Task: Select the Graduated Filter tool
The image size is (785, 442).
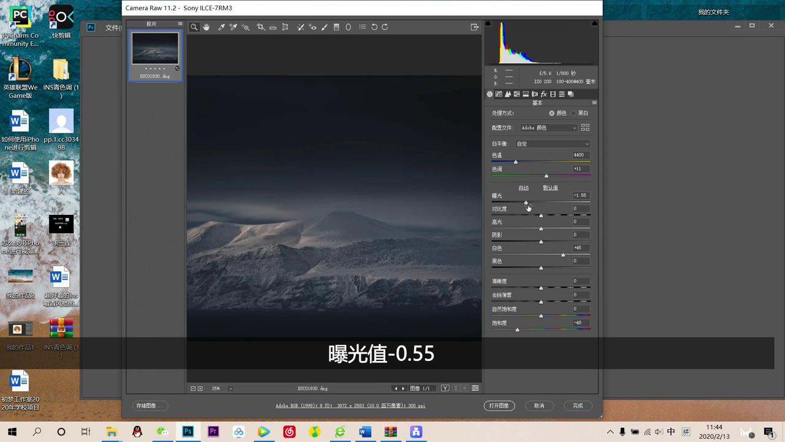Action: [x=336, y=27]
